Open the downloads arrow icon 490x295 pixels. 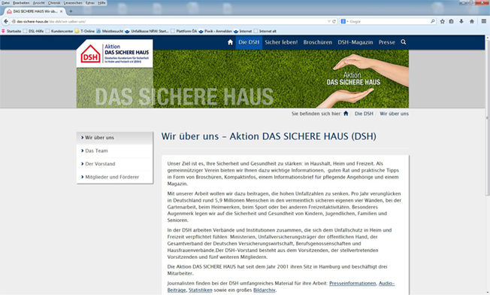[461, 21]
